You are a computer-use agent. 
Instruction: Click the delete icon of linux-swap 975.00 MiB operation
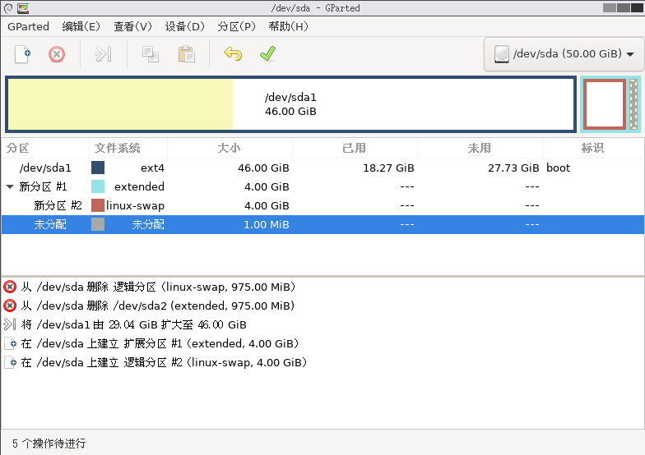(x=10, y=287)
